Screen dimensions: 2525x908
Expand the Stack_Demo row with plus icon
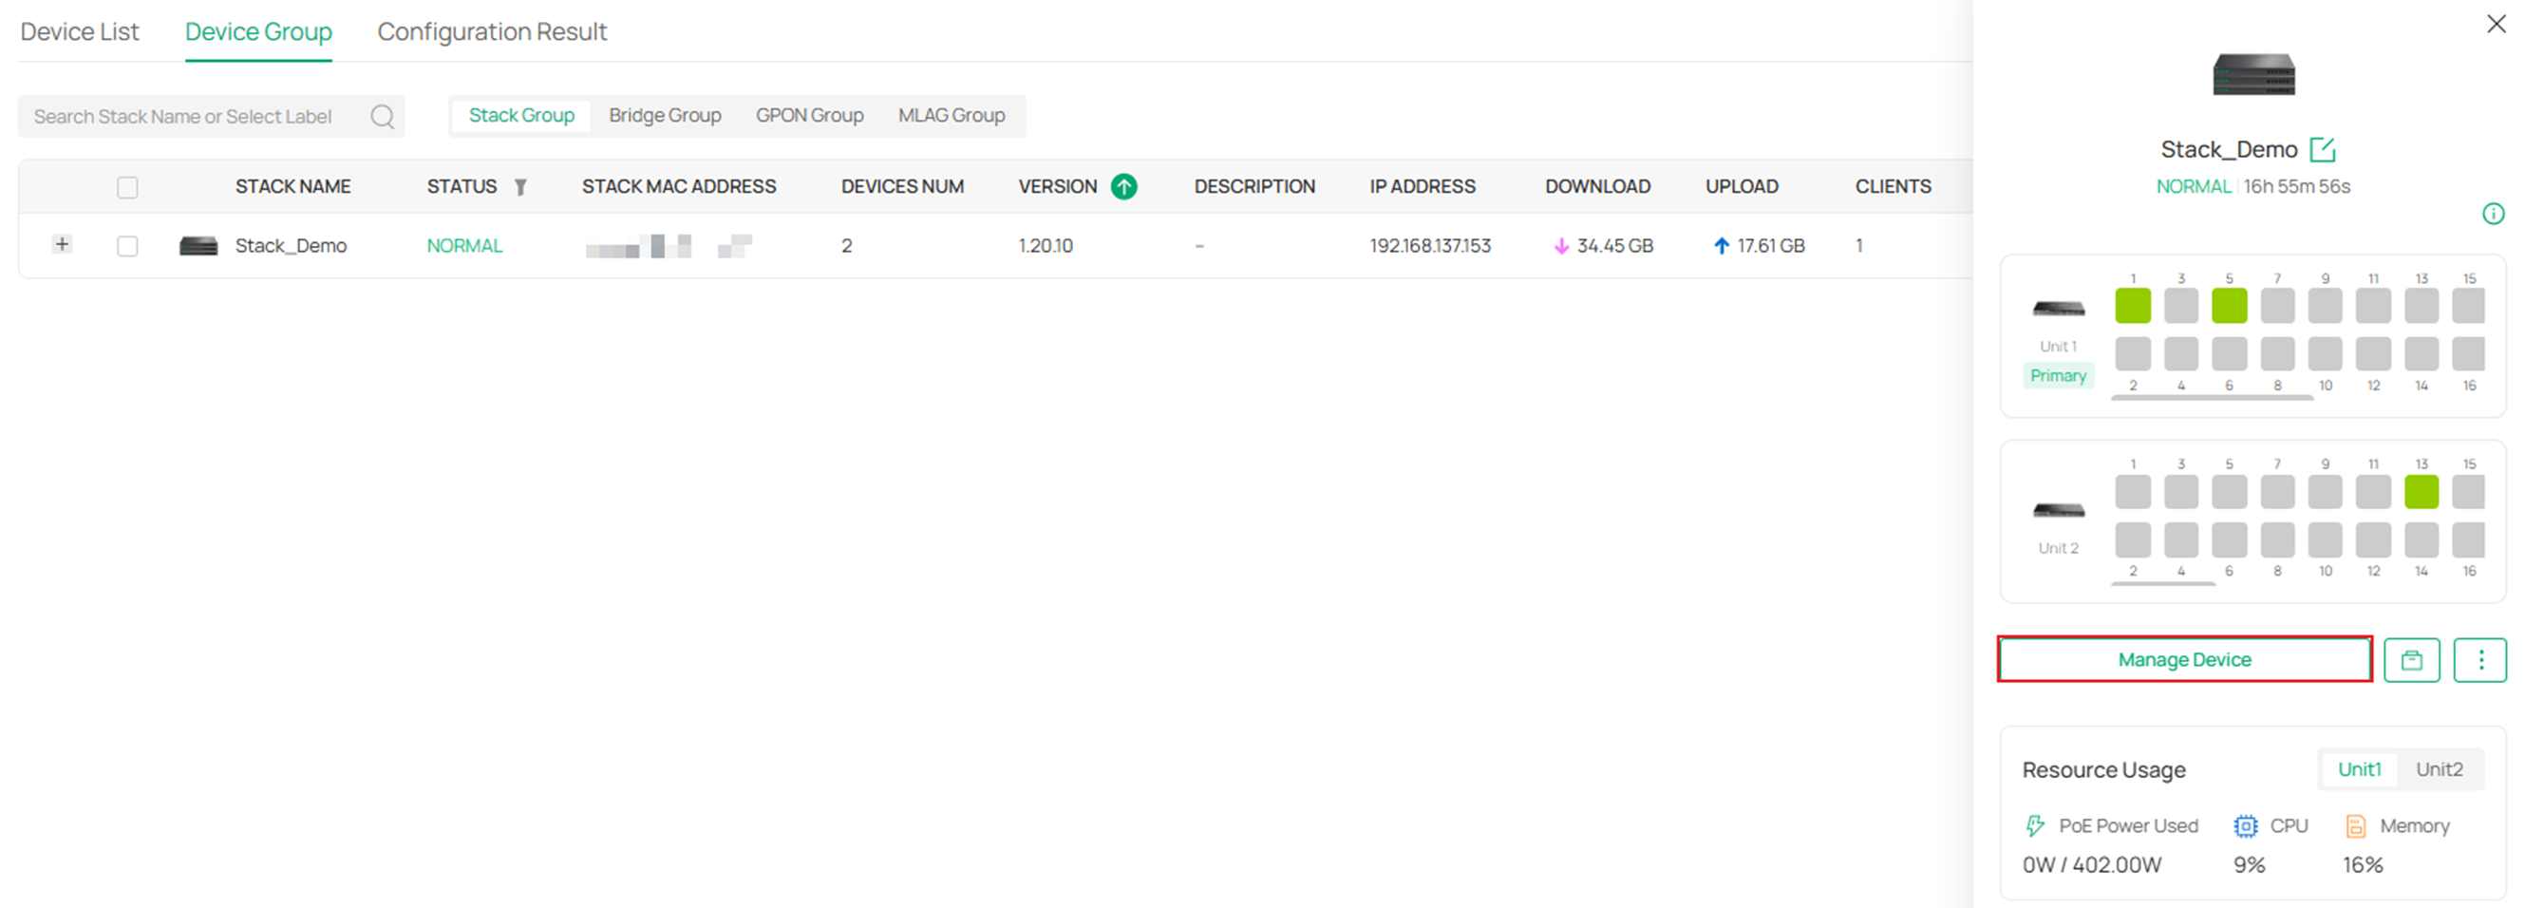tap(62, 244)
